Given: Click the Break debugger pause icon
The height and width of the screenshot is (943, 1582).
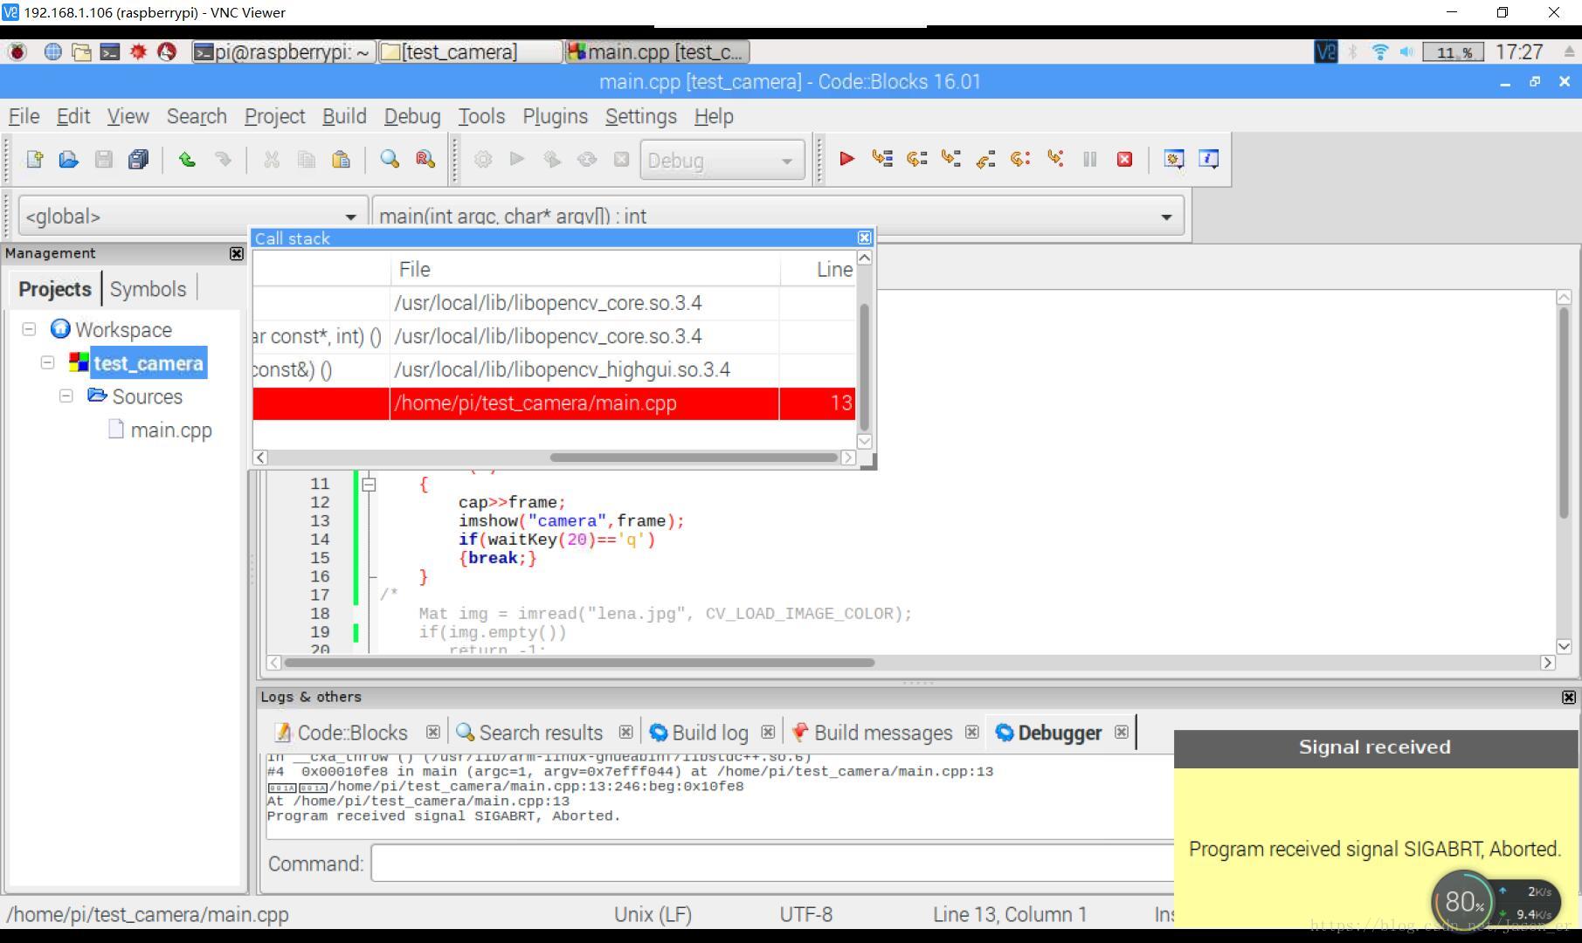Looking at the screenshot, I should click(x=1090, y=159).
